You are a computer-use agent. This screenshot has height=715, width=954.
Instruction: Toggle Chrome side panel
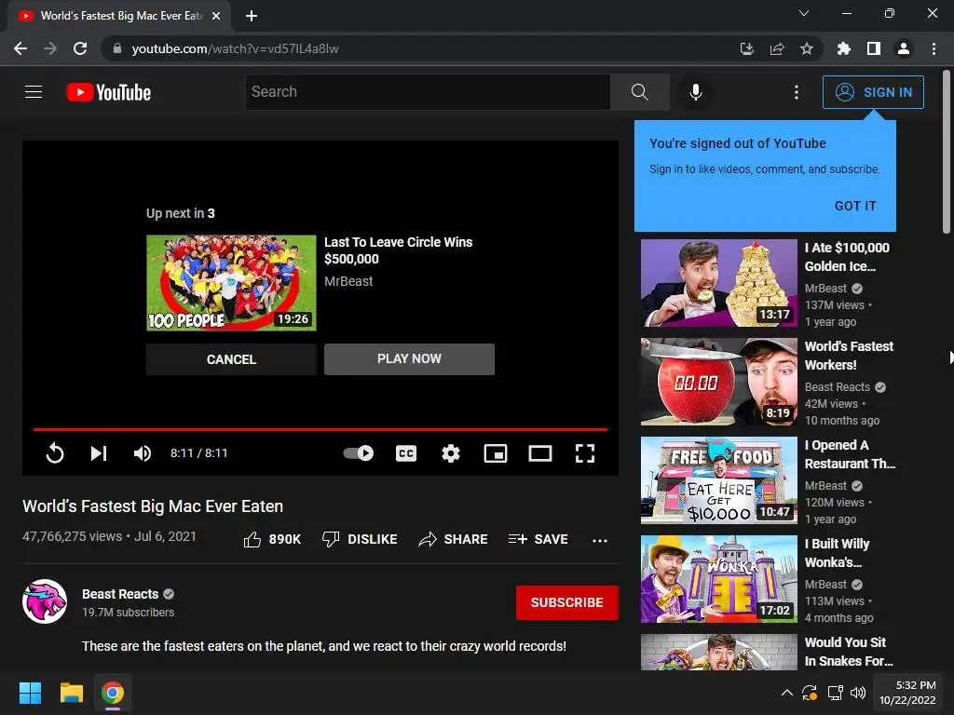[874, 48]
